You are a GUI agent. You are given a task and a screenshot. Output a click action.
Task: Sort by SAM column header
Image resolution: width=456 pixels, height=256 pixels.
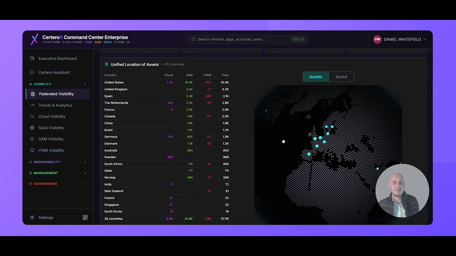189,75
